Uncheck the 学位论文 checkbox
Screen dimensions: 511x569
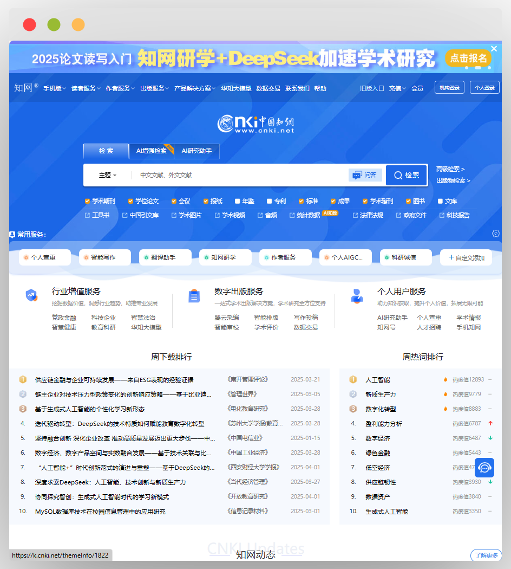130,201
